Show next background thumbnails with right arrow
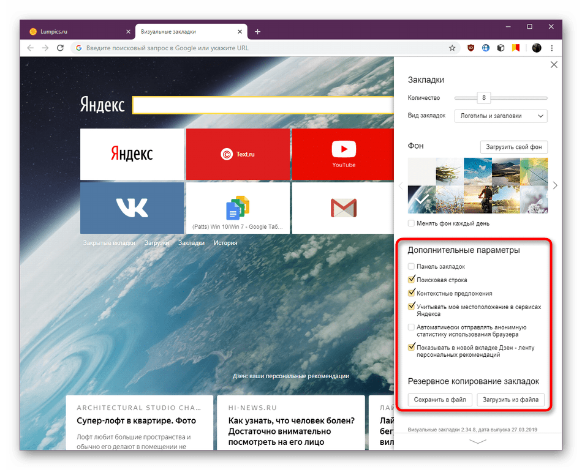Viewport: 582px width, 470px height. coord(555,185)
